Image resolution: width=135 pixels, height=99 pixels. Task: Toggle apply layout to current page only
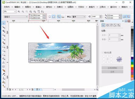point(63,17)
